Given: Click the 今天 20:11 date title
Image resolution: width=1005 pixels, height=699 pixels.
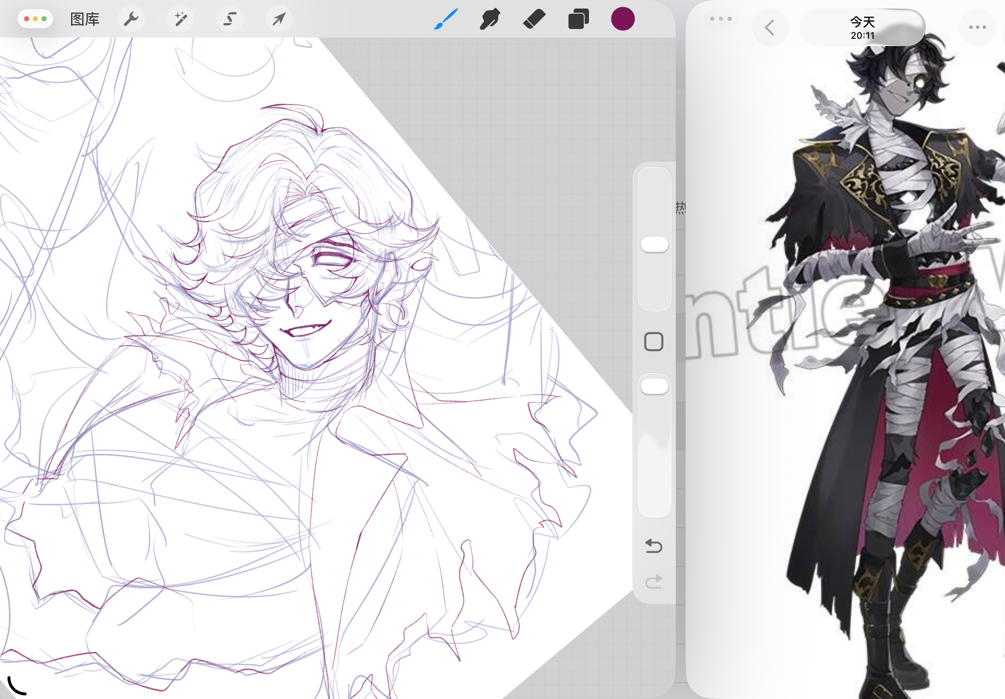Looking at the screenshot, I should tap(862, 28).
